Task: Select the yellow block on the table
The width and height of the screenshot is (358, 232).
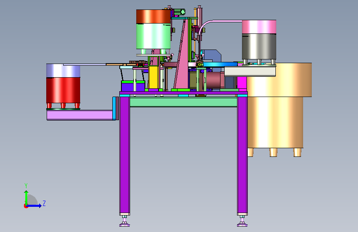Action: (x=153, y=77)
